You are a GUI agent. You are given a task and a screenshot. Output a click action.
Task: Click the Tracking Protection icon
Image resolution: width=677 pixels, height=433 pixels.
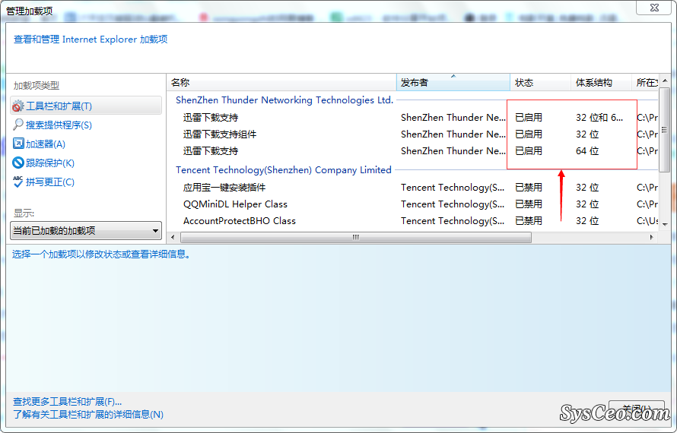click(x=18, y=163)
